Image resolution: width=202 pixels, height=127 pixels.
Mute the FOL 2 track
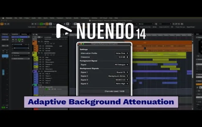(x=40, y=74)
